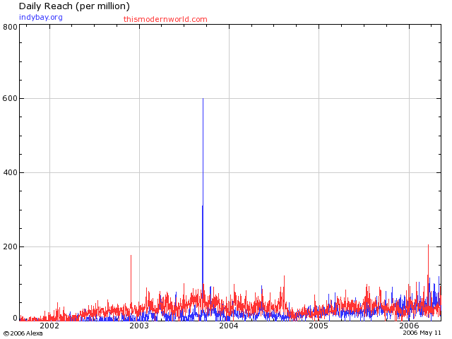Click the blue spike segment near 300
Screen dimensions: 452x339
pos(203,208)
